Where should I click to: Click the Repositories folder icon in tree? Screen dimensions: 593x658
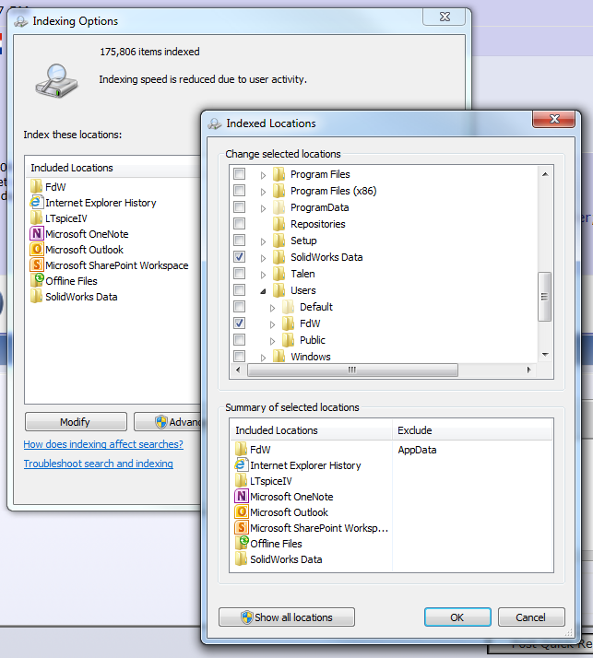(279, 224)
